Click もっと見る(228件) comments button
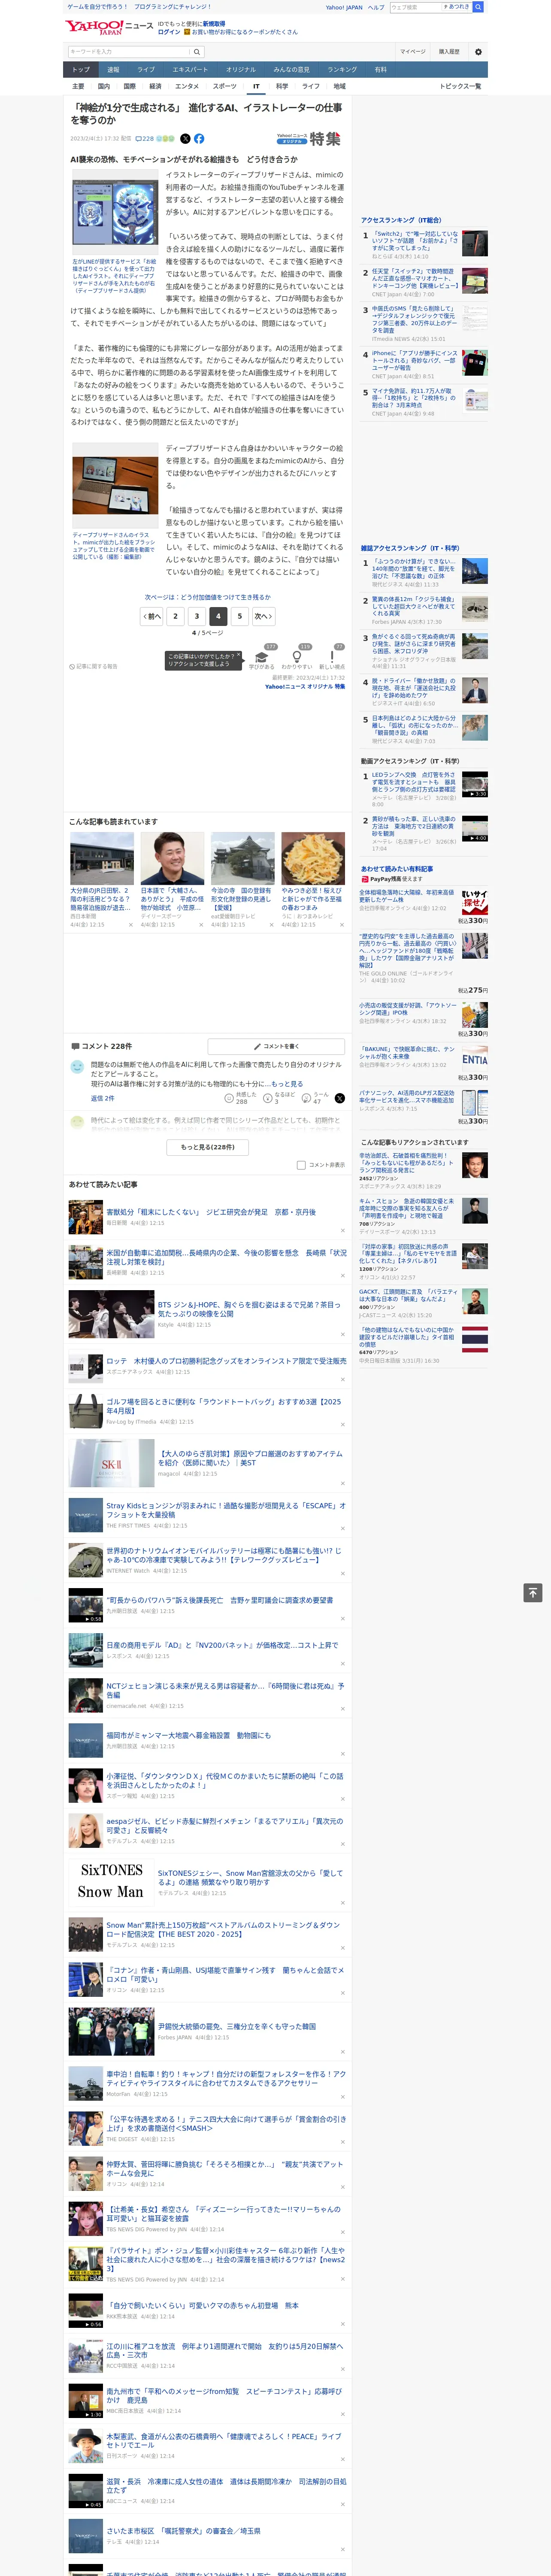 click(208, 1147)
